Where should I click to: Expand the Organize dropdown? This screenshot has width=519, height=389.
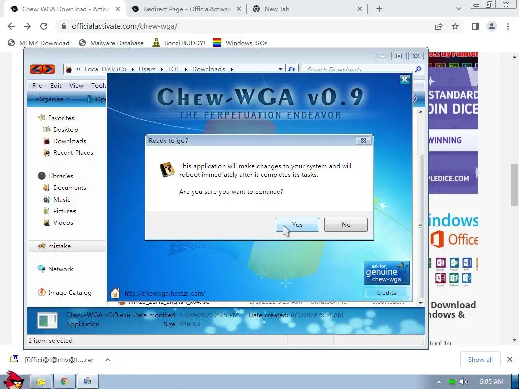[x=53, y=99]
